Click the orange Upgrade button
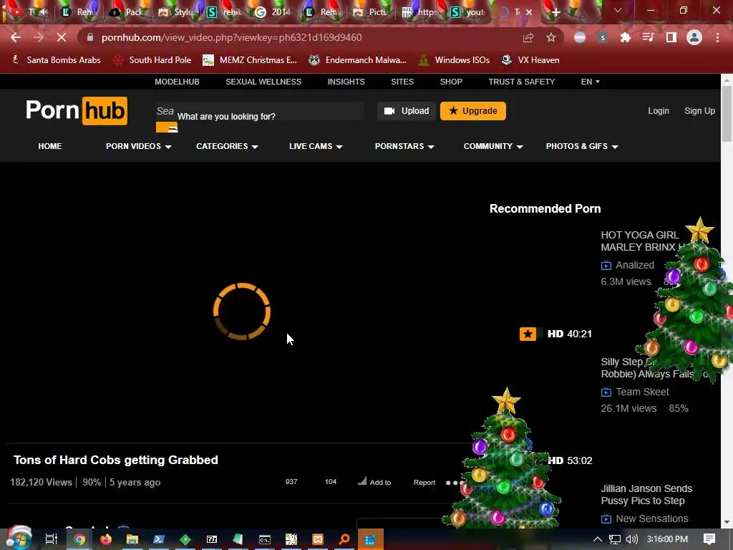Image resolution: width=733 pixels, height=550 pixels. (472, 111)
